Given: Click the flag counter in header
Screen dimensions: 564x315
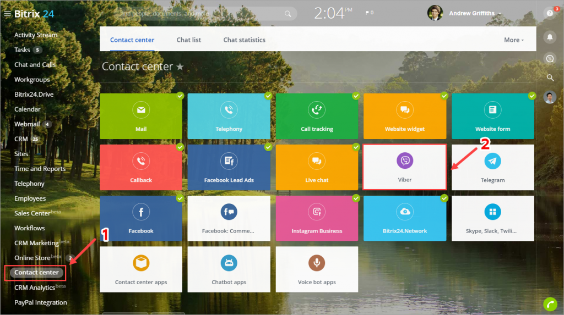Looking at the screenshot, I should click(370, 13).
